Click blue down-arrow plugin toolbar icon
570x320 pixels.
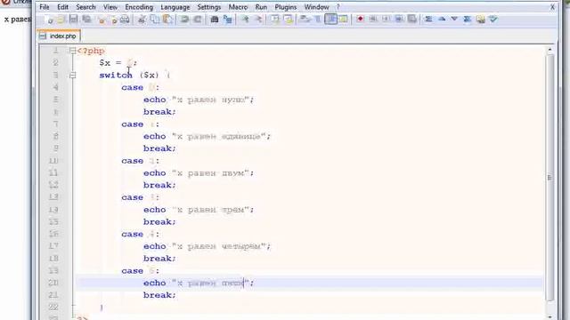(454, 20)
